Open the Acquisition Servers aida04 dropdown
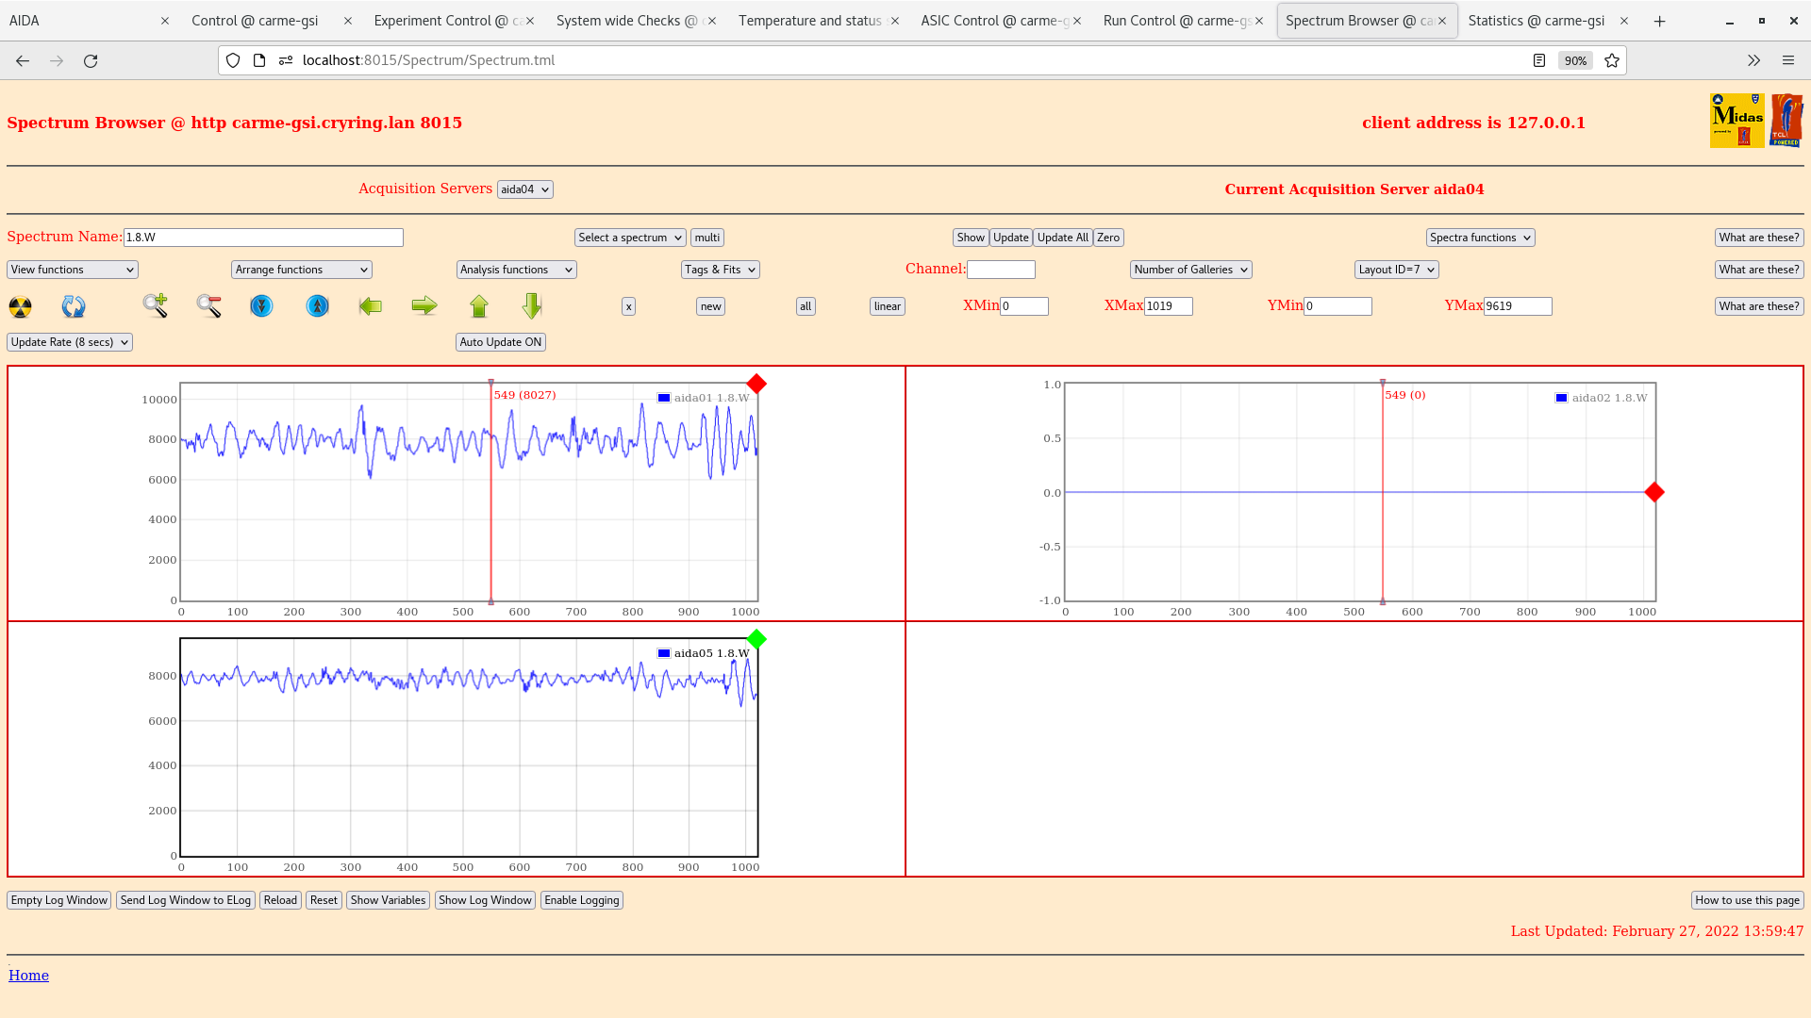Screen dimensions: 1811x1018 pos(525,189)
